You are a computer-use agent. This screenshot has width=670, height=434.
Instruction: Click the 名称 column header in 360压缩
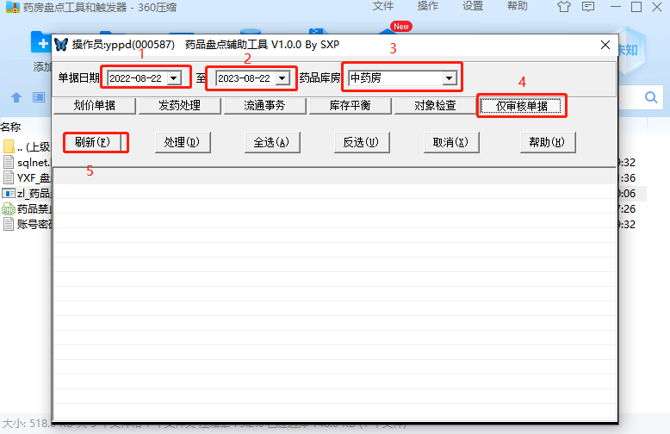(x=10, y=127)
